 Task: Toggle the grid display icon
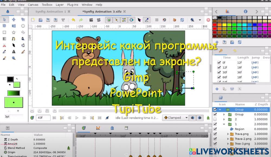tap(157, 20)
